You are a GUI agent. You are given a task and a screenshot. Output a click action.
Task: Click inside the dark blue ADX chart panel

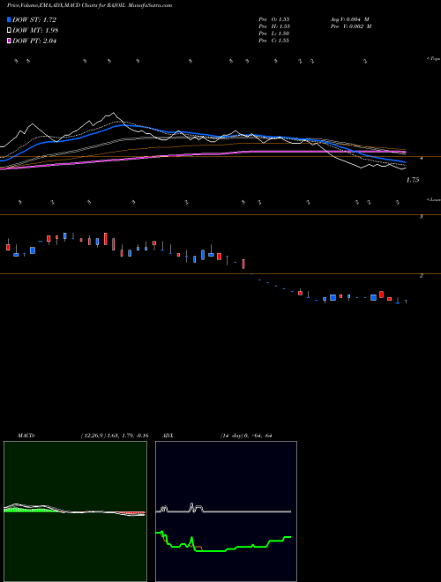coord(226,511)
